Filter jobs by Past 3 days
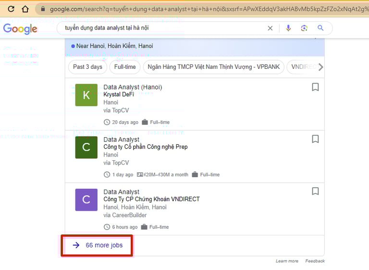 click(x=87, y=67)
